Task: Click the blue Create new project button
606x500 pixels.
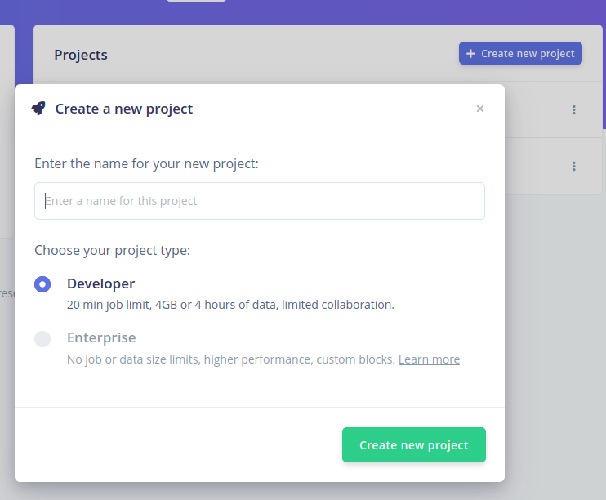Action: tap(520, 53)
